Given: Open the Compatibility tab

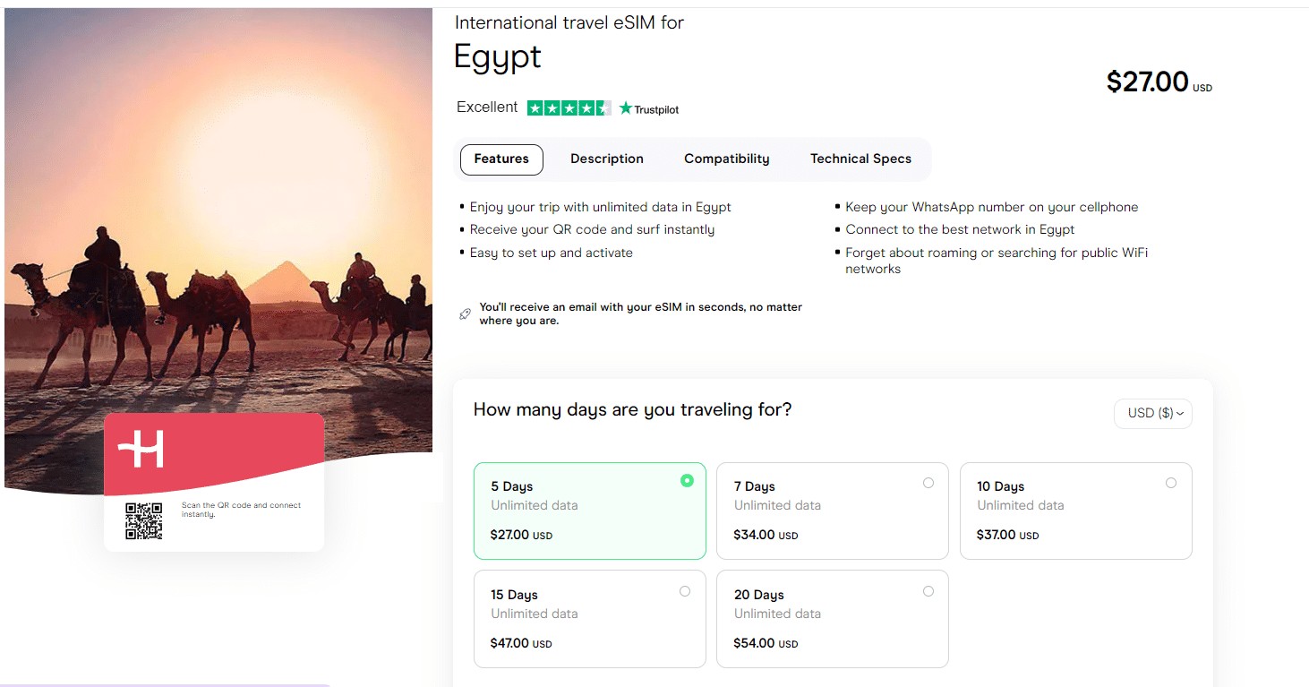Looking at the screenshot, I should 726,159.
